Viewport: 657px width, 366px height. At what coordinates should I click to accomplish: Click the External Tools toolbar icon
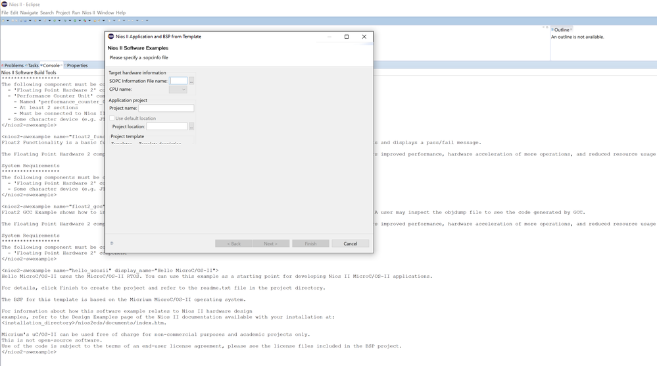click(85, 20)
